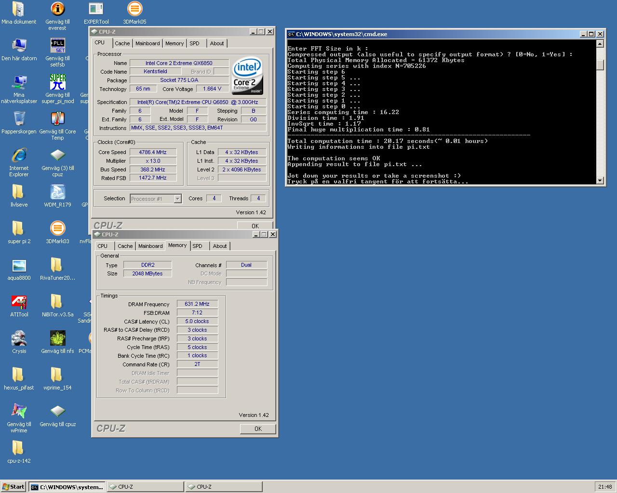Click the Intel Core 2 Extreme logo
Viewport: 617px width, 493px height.
247,77
